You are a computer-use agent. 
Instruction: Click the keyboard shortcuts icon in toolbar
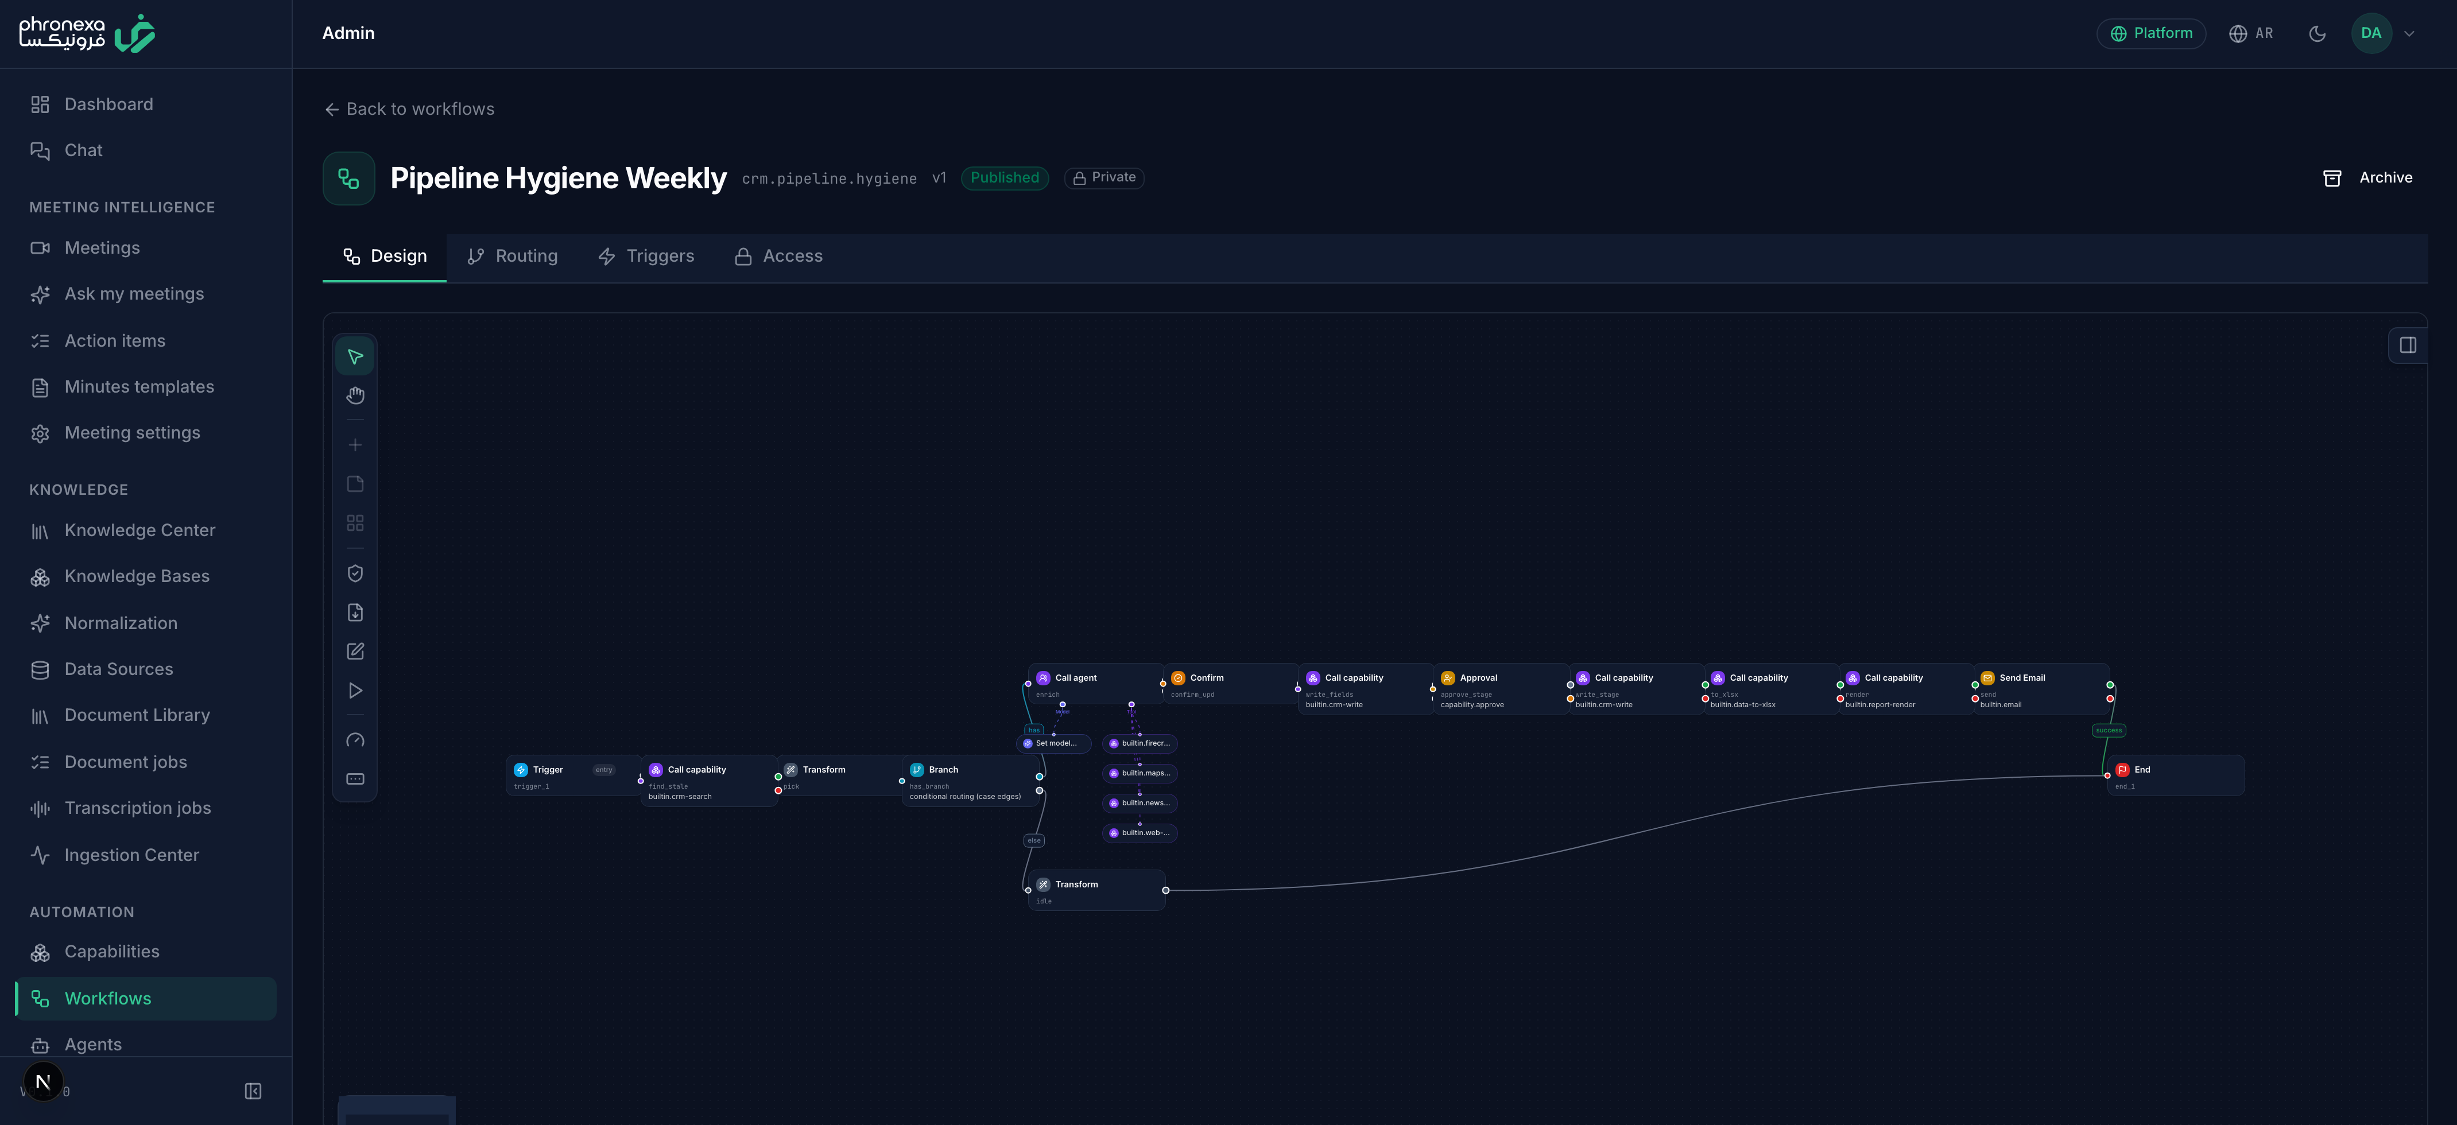coord(355,779)
